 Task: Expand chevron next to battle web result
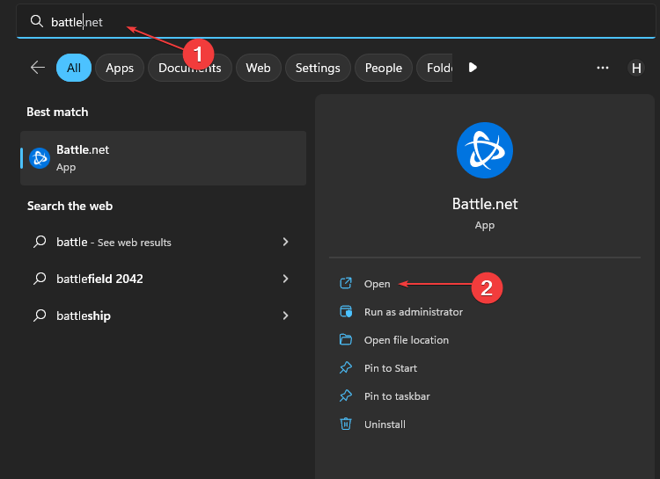click(x=285, y=242)
